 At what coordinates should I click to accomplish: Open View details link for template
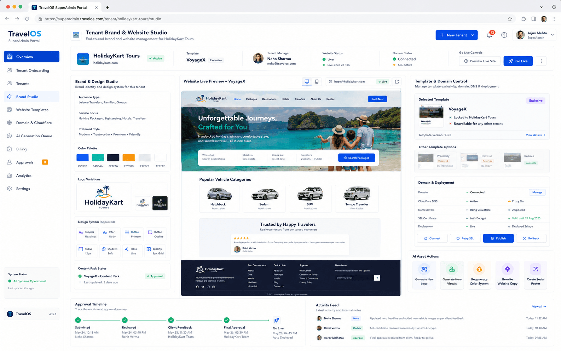click(535, 135)
